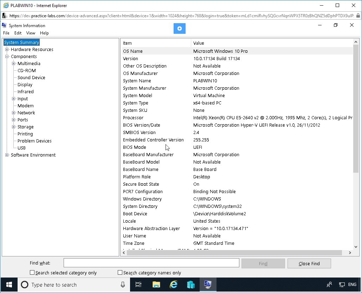Select Problem Devices in the tree
The image size is (362, 293).
(x=34, y=141)
